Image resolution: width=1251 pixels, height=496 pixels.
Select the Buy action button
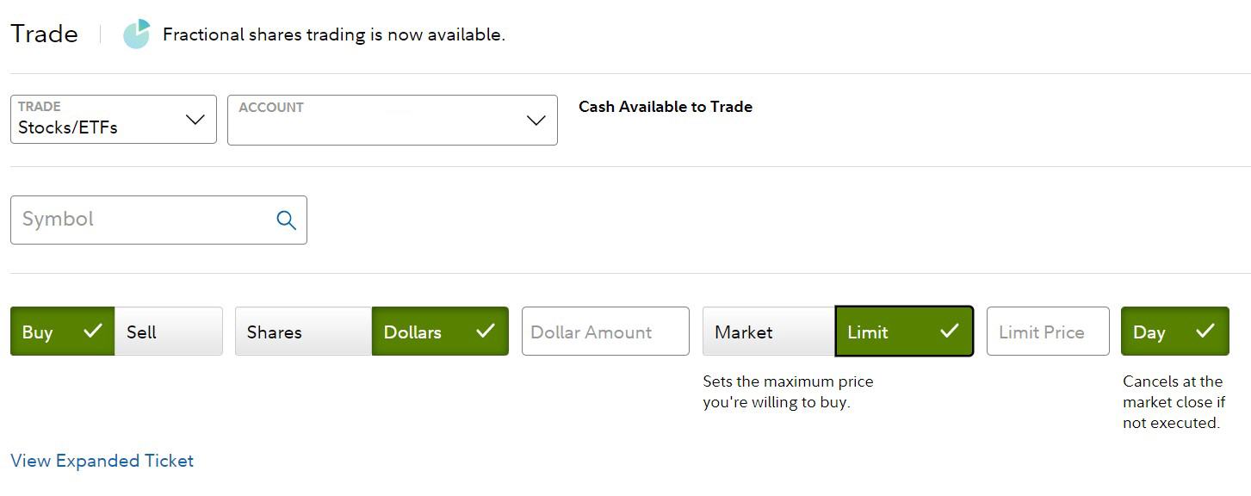pos(62,332)
